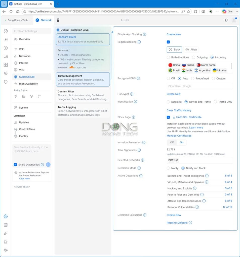Click the info icon next to Region Blocking

139,42
